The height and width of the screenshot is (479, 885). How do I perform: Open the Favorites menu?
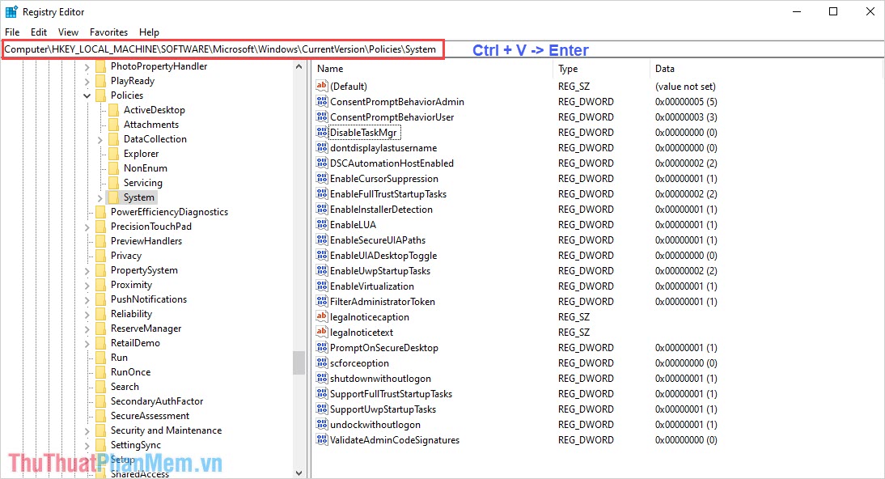[108, 32]
